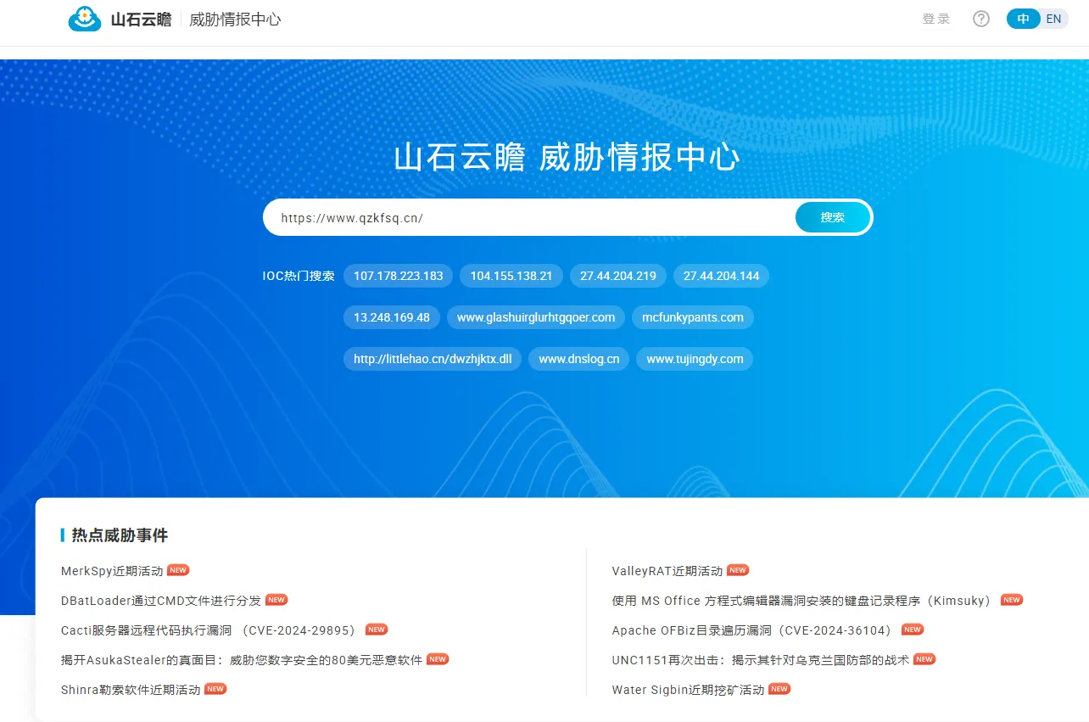Click NEW badge next to AsukaStealer entry
Screen dimensions: 1089x722
click(438, 658)
